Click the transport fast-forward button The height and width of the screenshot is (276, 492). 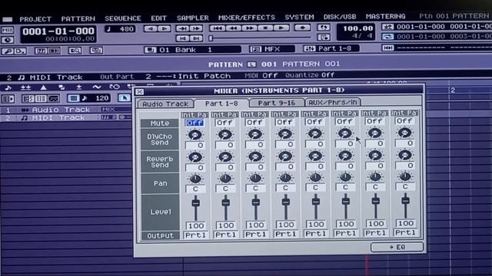point(249,28)
